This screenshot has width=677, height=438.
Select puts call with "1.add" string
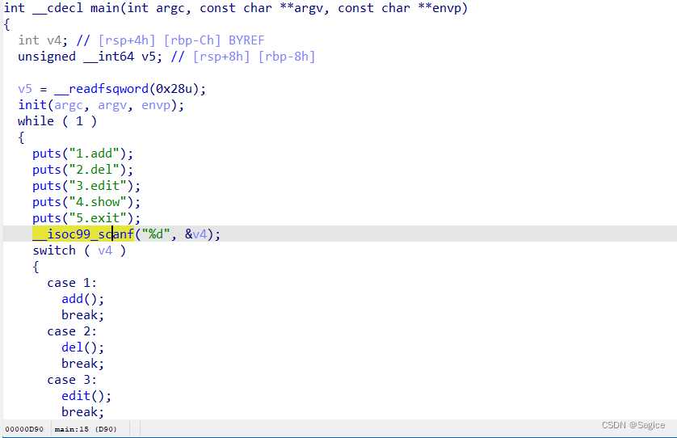pyautogui.click(x=82, y=154)
